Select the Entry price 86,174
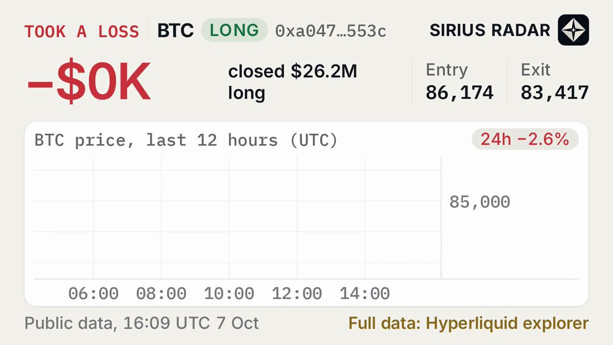 click(460, 93)
